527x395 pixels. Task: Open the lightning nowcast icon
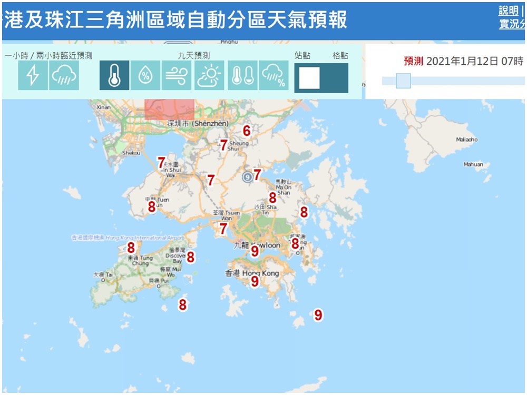click(x=33, y=75)
